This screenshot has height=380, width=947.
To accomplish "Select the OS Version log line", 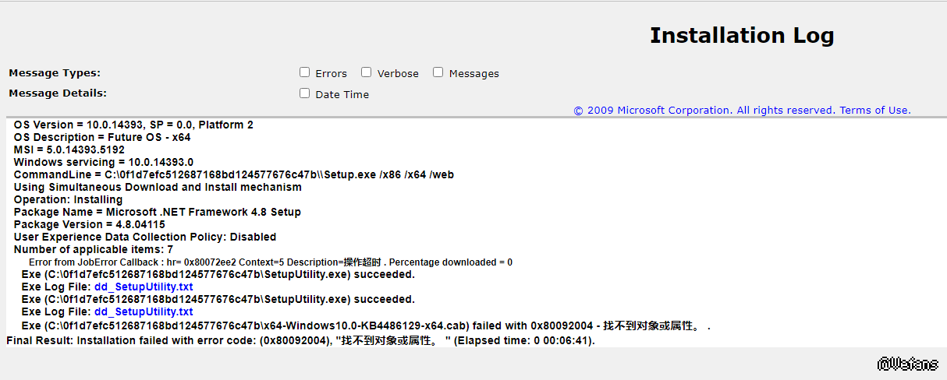I will [x=133, y=125].
